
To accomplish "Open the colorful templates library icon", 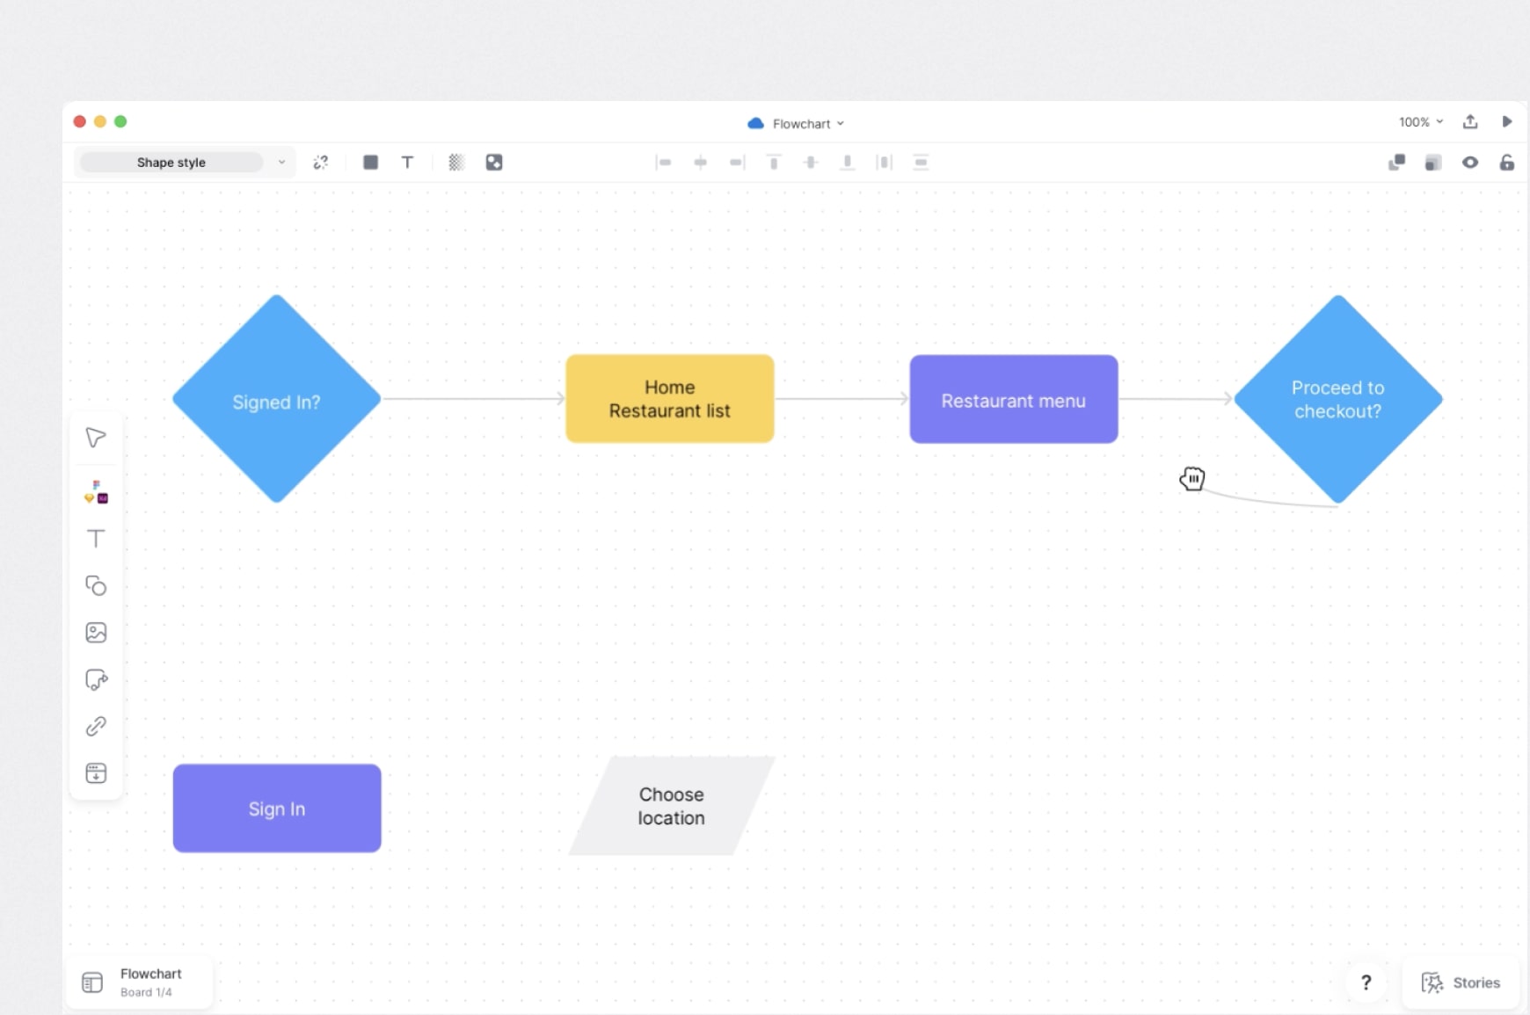I will coord(96,491).
